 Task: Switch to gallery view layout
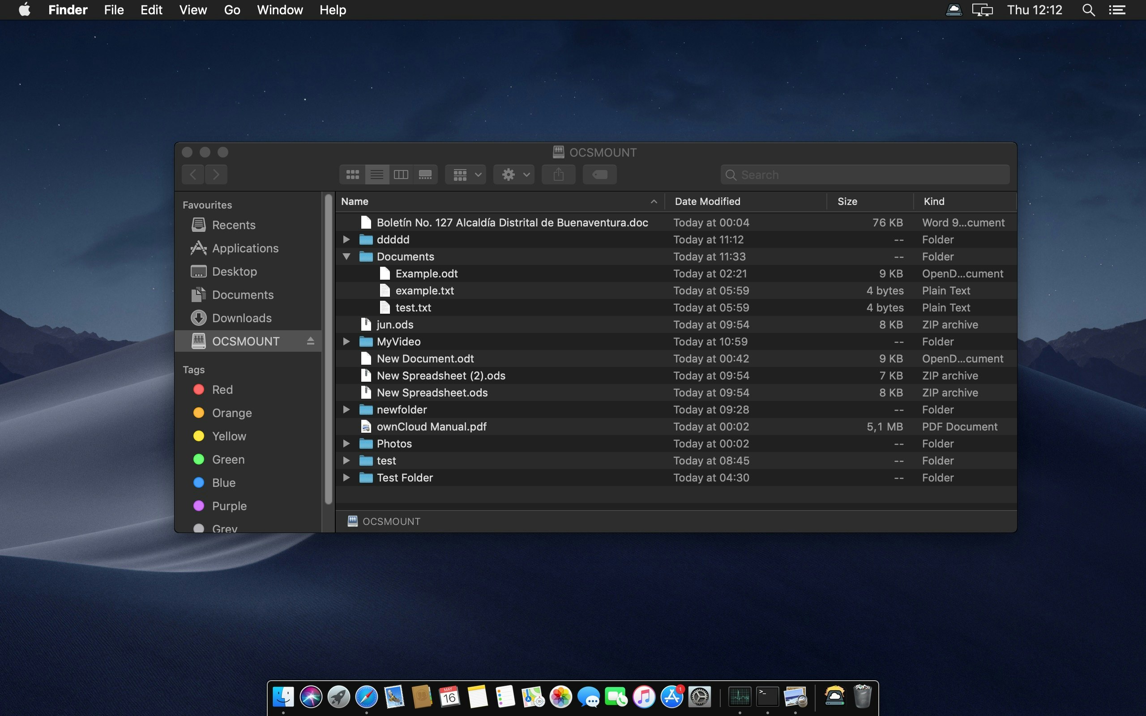(x=425, y=174)
